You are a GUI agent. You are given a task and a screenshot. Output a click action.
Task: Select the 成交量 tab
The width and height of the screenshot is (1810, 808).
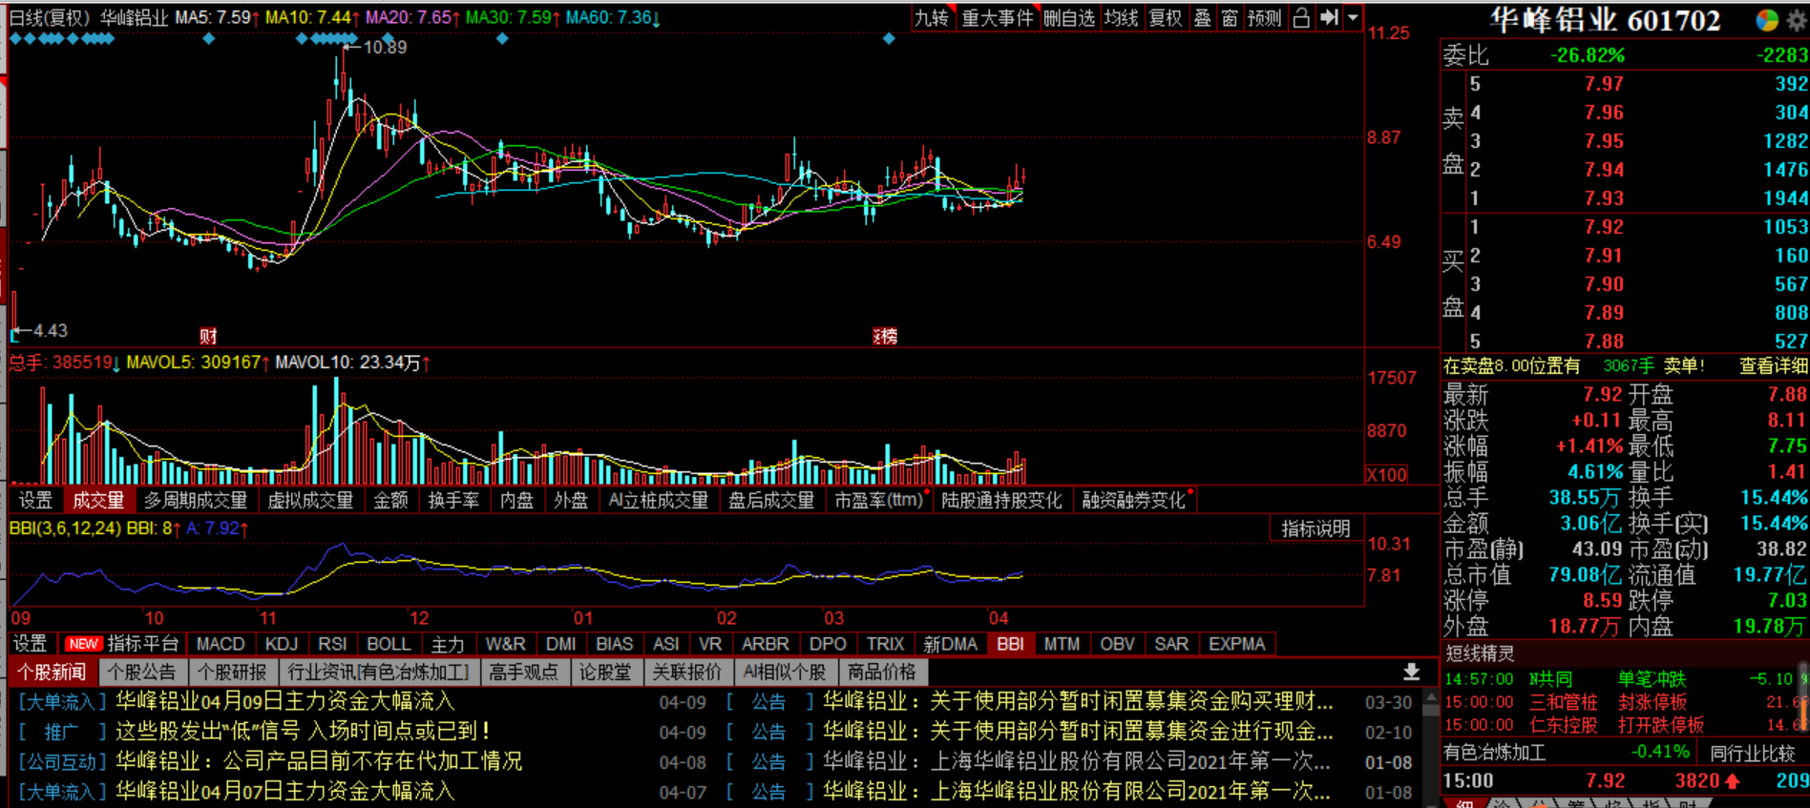[x=98, y=500]
